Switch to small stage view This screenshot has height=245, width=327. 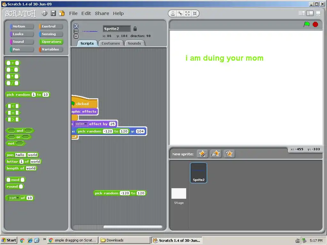[x=301, y=13]
